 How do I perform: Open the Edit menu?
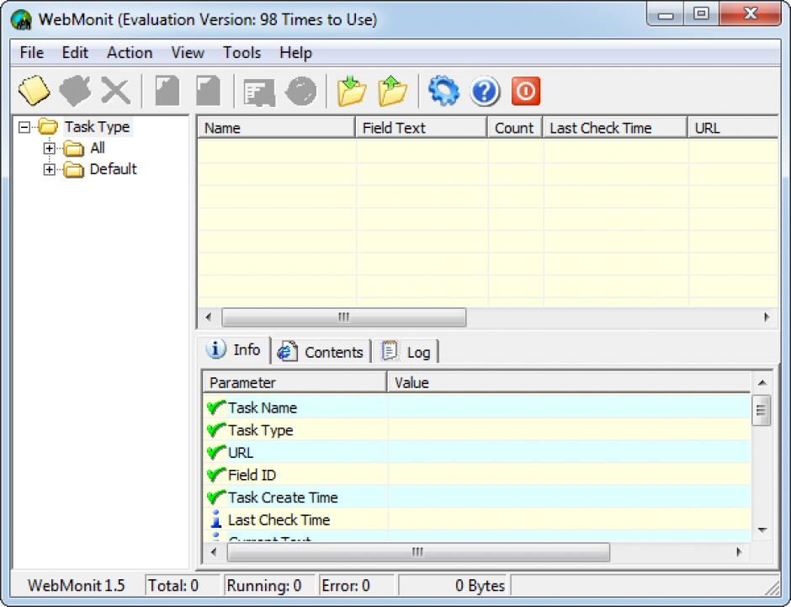75,52
